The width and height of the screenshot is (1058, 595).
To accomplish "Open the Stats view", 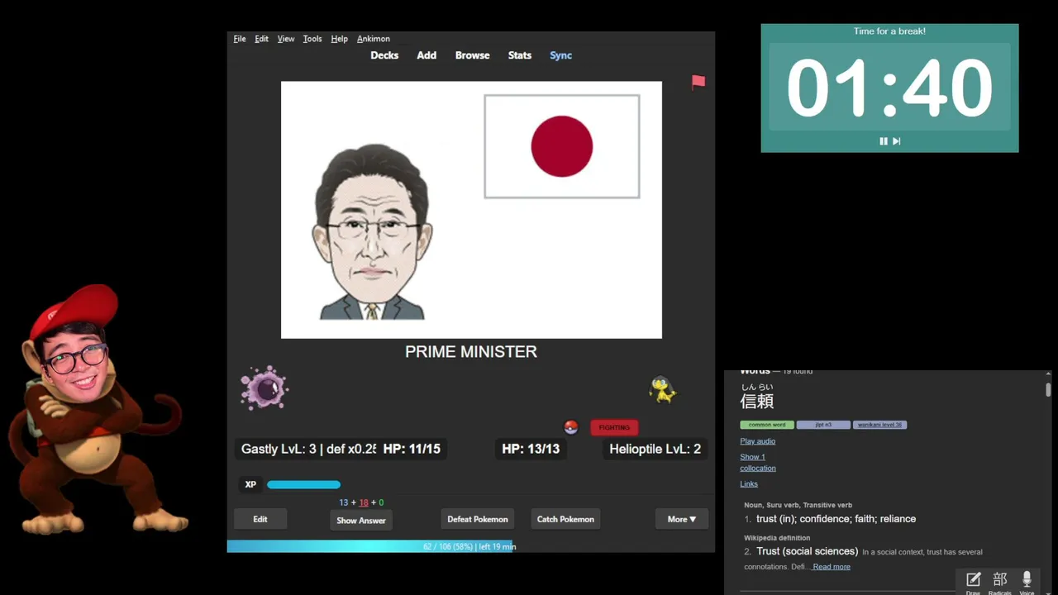I will click(x=520, y=55).
